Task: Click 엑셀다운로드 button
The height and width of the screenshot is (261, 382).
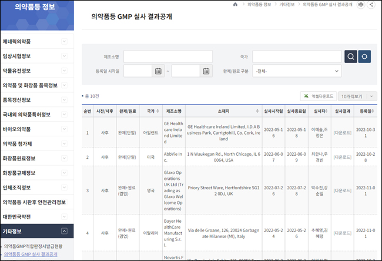Action: pyautogui.click(x=318, y=96)
